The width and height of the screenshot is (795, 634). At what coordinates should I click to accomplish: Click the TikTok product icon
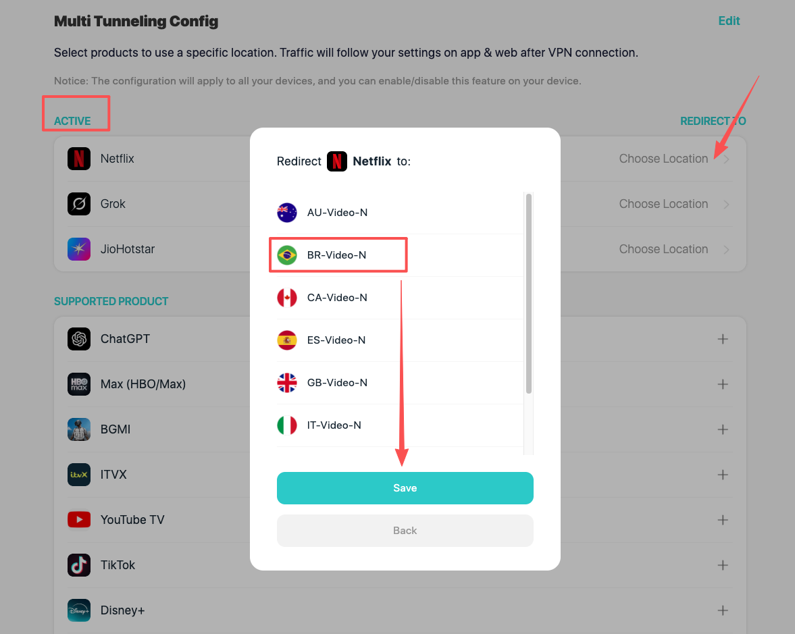point(79,564)
